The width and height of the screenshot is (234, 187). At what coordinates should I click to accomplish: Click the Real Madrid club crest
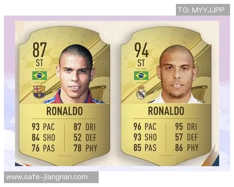[x=141, y=92]
